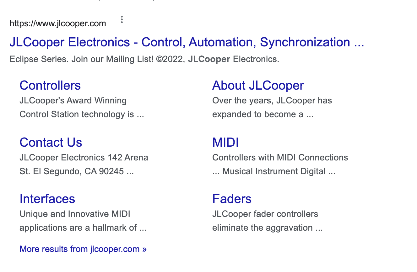Click the Eclipse Series snippet text
417x272 pixels.
click(39, 59)
